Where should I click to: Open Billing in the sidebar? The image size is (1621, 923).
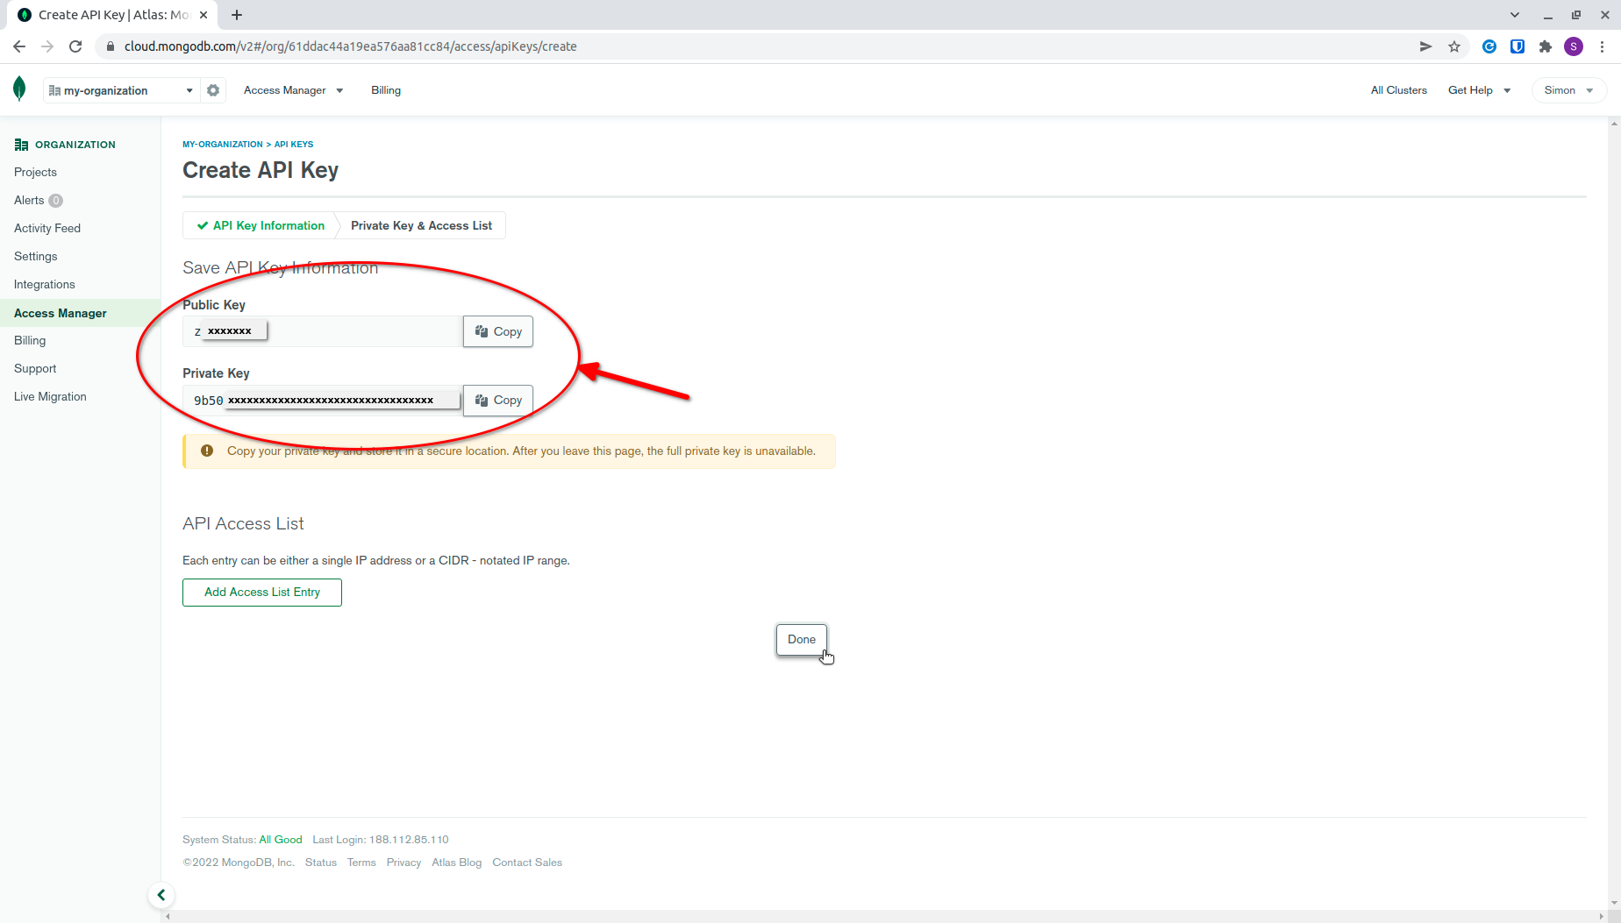coord(30,340)
